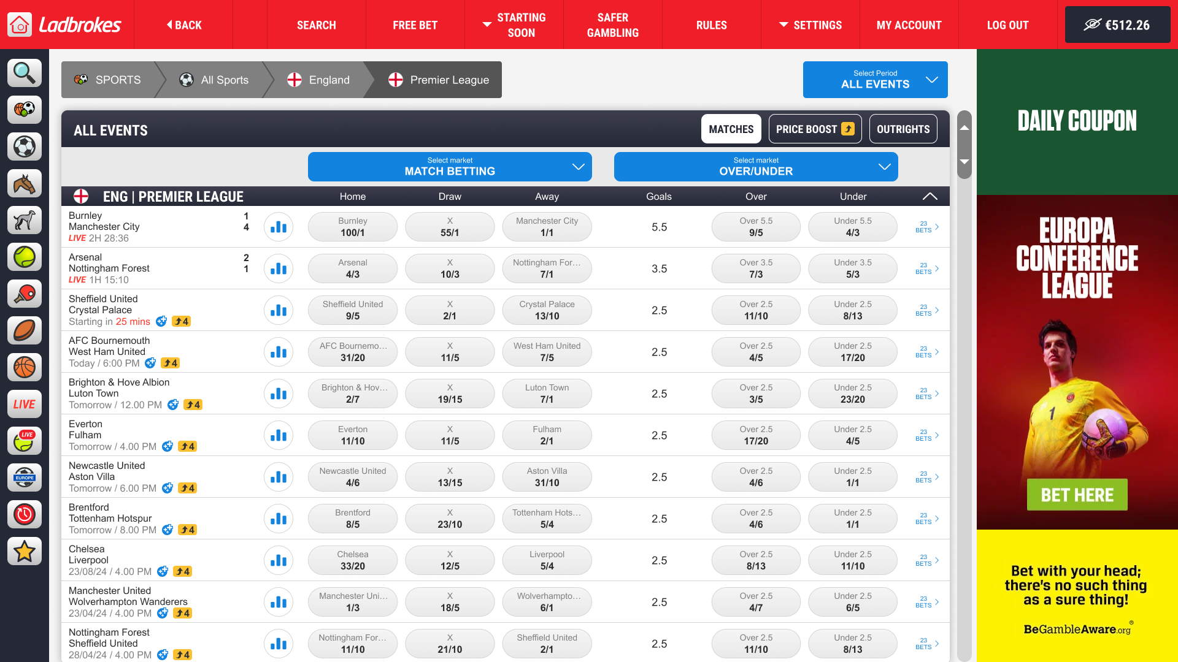
Task: Open the red clock icon in sidebar
Action: [25, 514]
